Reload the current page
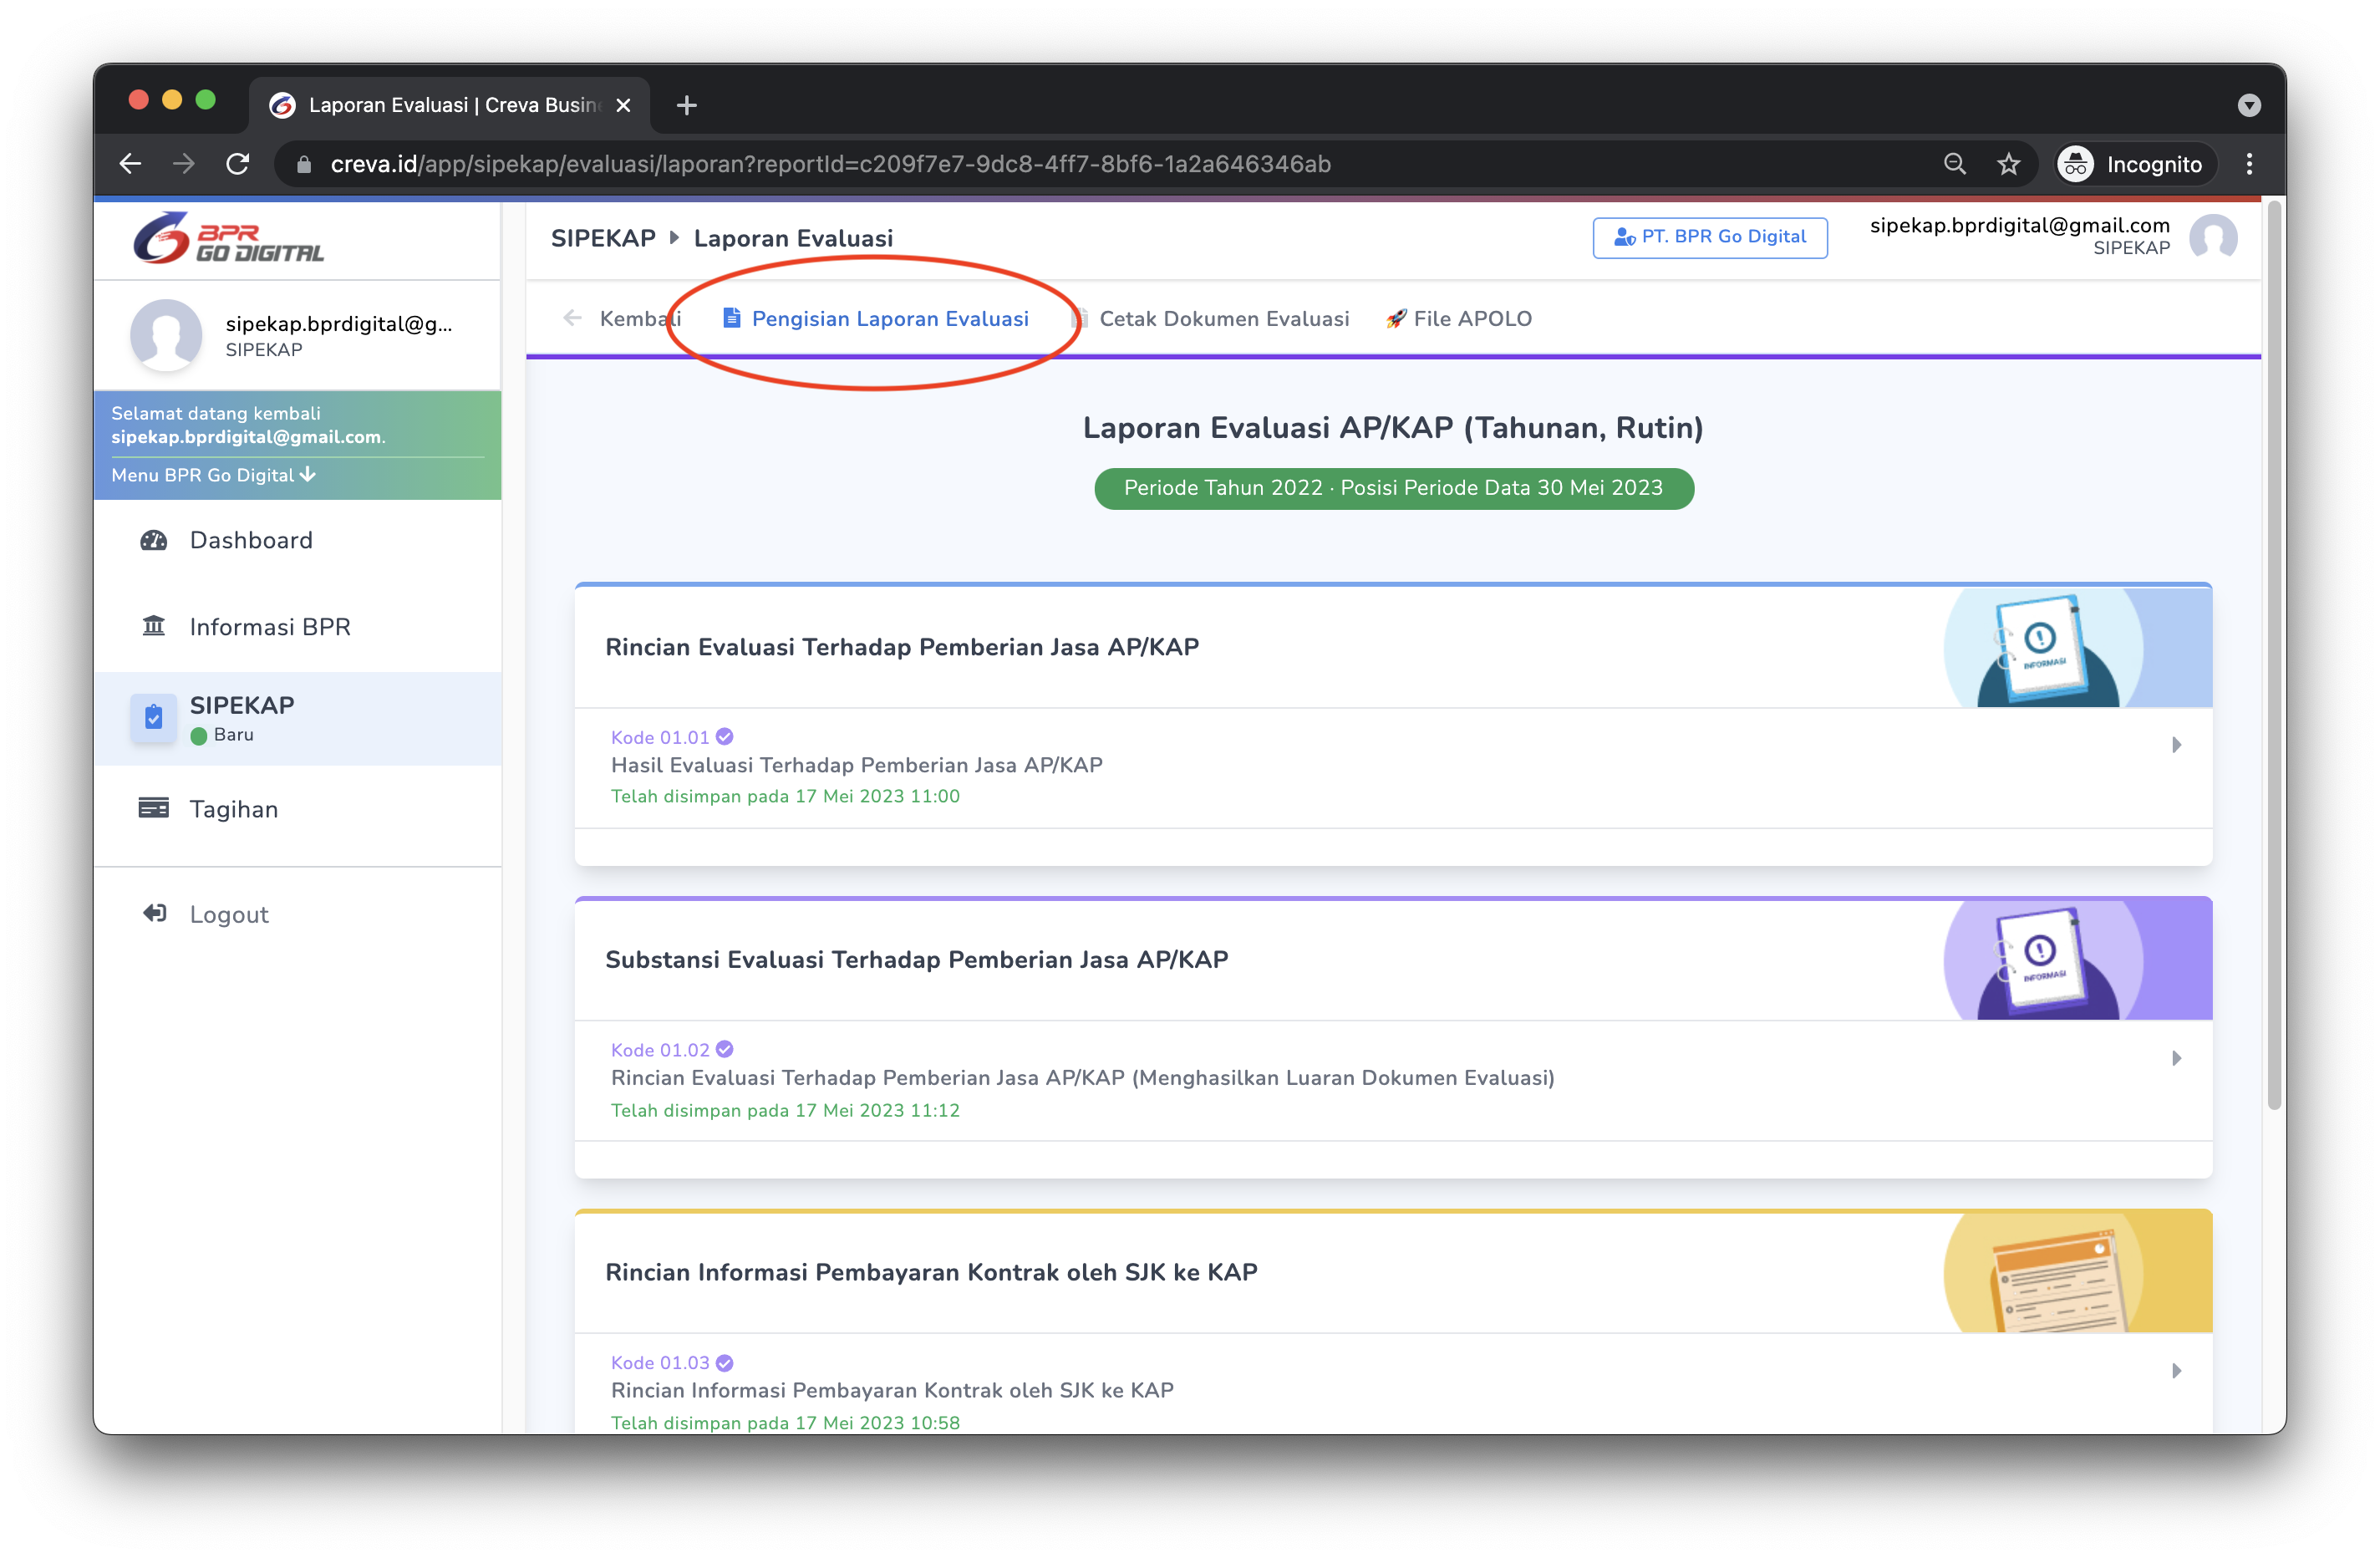This screenshot has width=2380, height=1558. (237, 164)
